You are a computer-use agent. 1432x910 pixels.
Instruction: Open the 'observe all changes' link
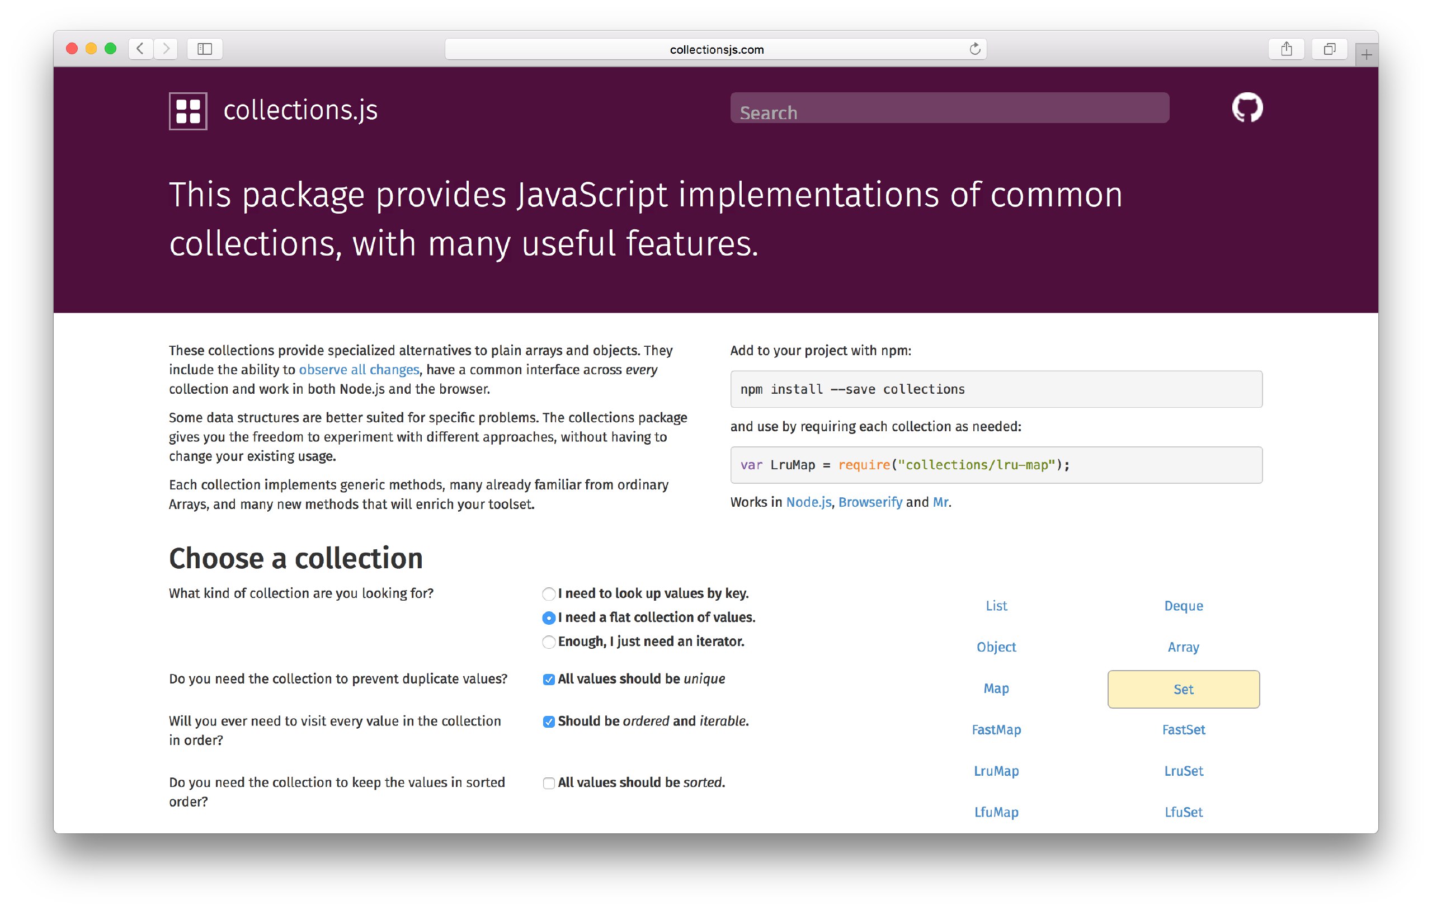(x=359, y=369)
